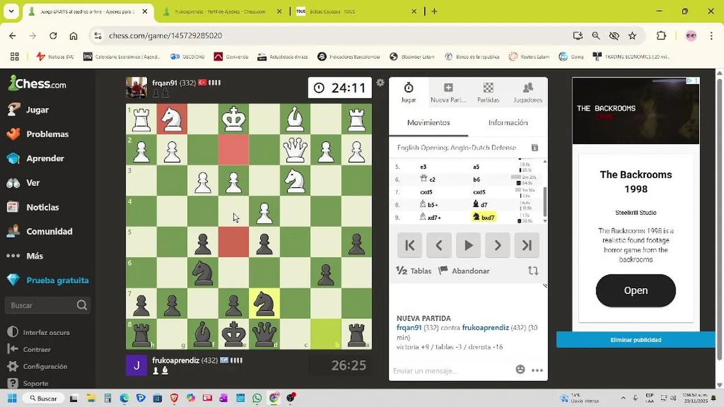Go to next move

click(498, 245)
